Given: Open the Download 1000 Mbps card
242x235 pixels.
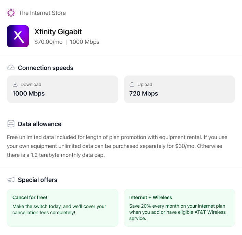Looking at the screenshot, I should pos(62,89).
